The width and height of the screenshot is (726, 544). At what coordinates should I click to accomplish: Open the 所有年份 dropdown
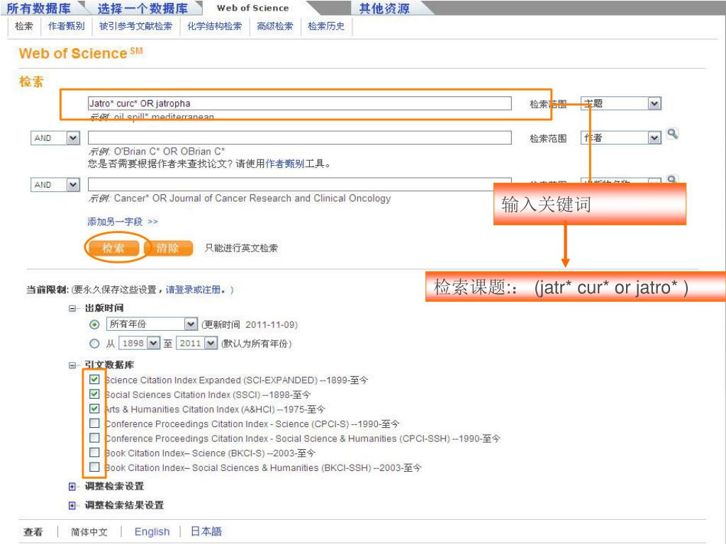click(152, 324)
